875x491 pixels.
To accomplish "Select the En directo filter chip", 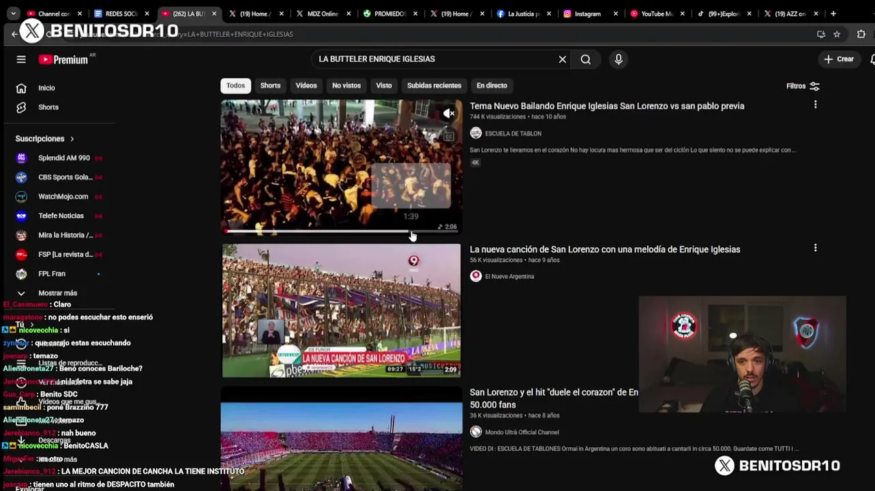I will pyautogui.click(x=492, y=85).
